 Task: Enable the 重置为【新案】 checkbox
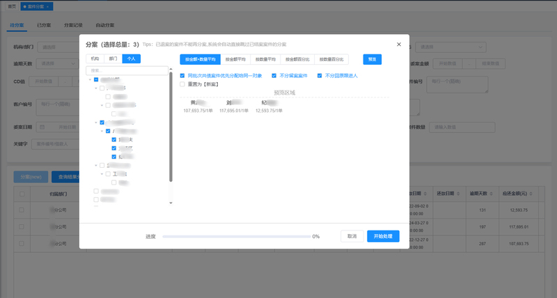182,84
